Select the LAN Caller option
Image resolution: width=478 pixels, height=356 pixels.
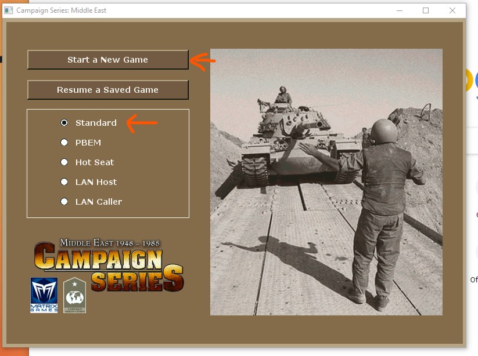64,201
